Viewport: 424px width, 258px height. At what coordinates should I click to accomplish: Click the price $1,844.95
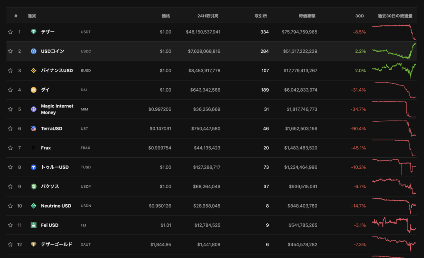[161, 244]
